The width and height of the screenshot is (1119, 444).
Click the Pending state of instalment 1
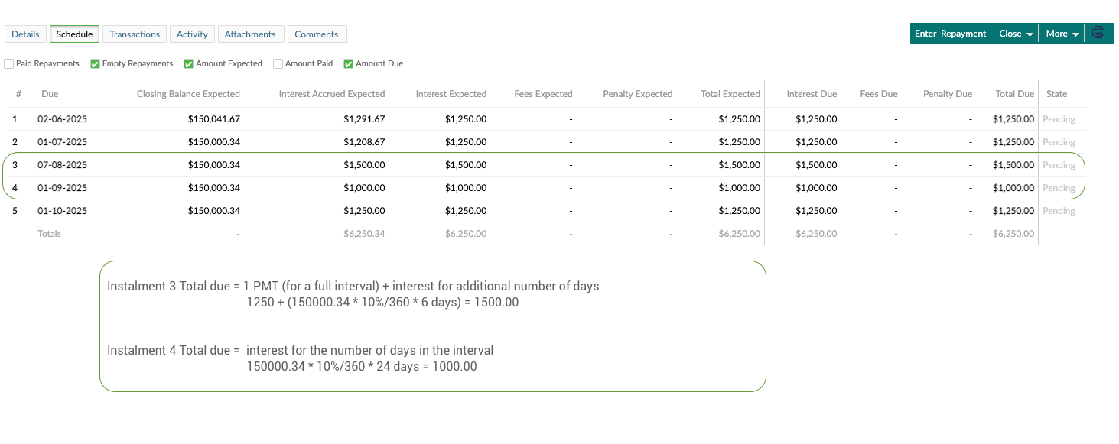pos(1059,119)
